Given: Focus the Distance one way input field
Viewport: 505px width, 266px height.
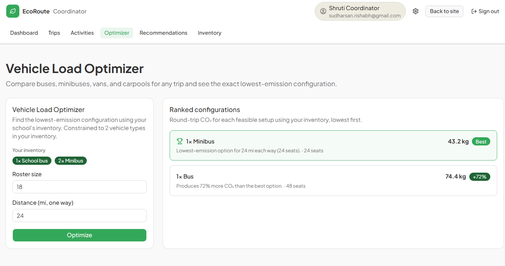Looking at the screenshot, I should coord(80,216).
